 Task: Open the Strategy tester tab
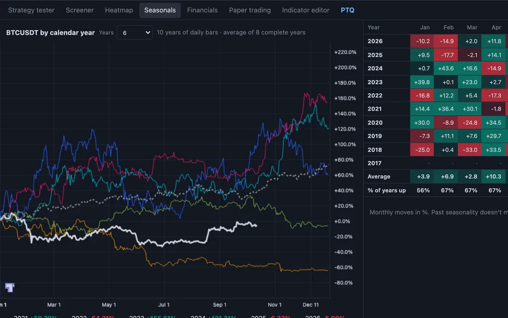(31, 10)
